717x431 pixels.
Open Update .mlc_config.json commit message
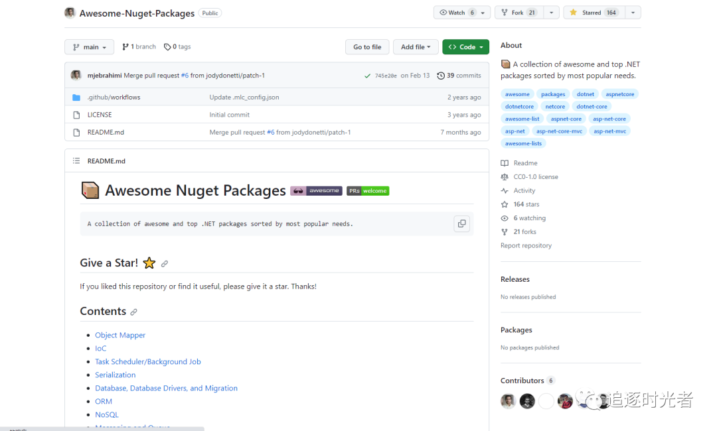(x=244, y=97)
